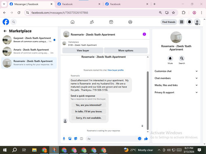Viewport: 206px width, 154px height.
Task: Click the large listing thumbnail in right panel
Action: [176, 37]
